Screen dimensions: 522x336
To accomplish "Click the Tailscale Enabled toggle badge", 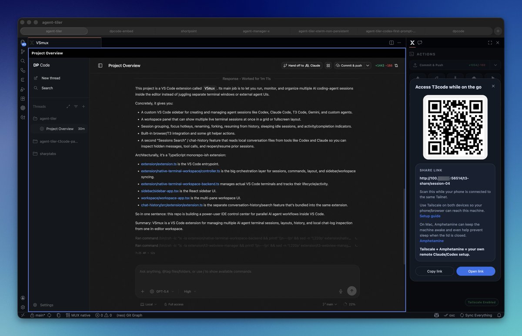I will [481, 302].
